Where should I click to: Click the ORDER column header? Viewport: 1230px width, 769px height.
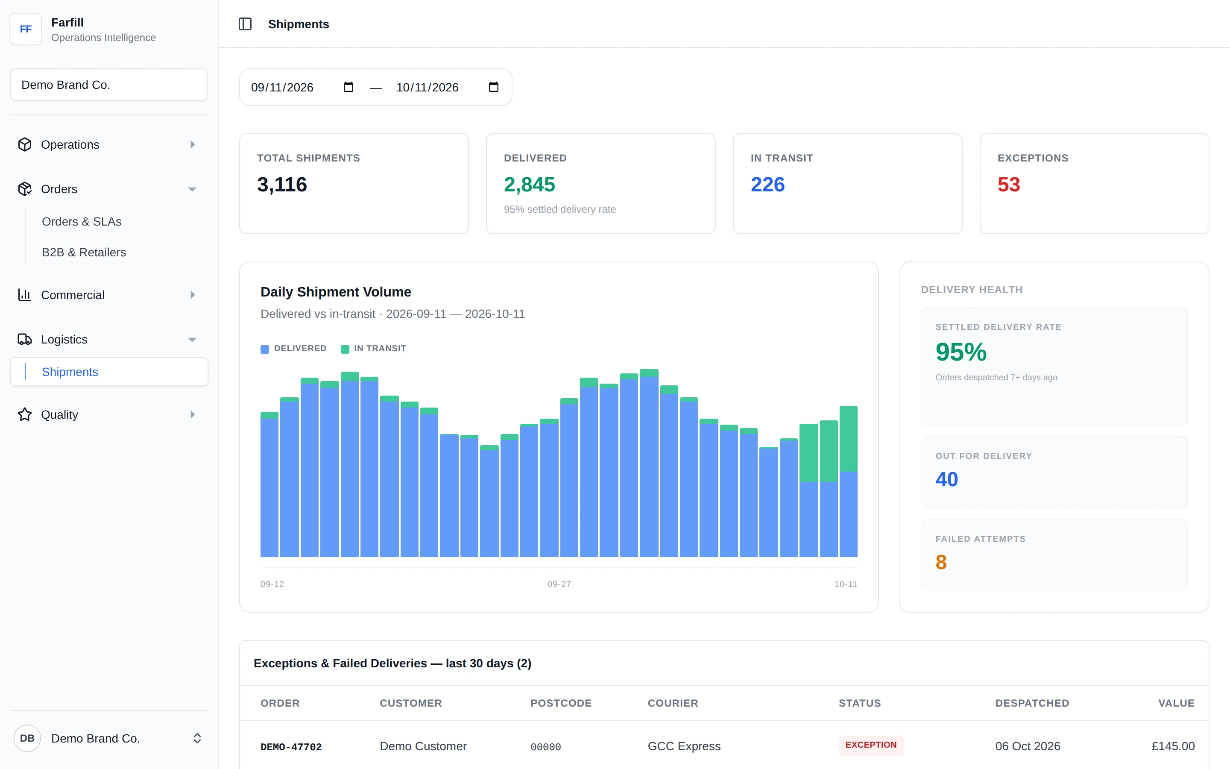280,703
